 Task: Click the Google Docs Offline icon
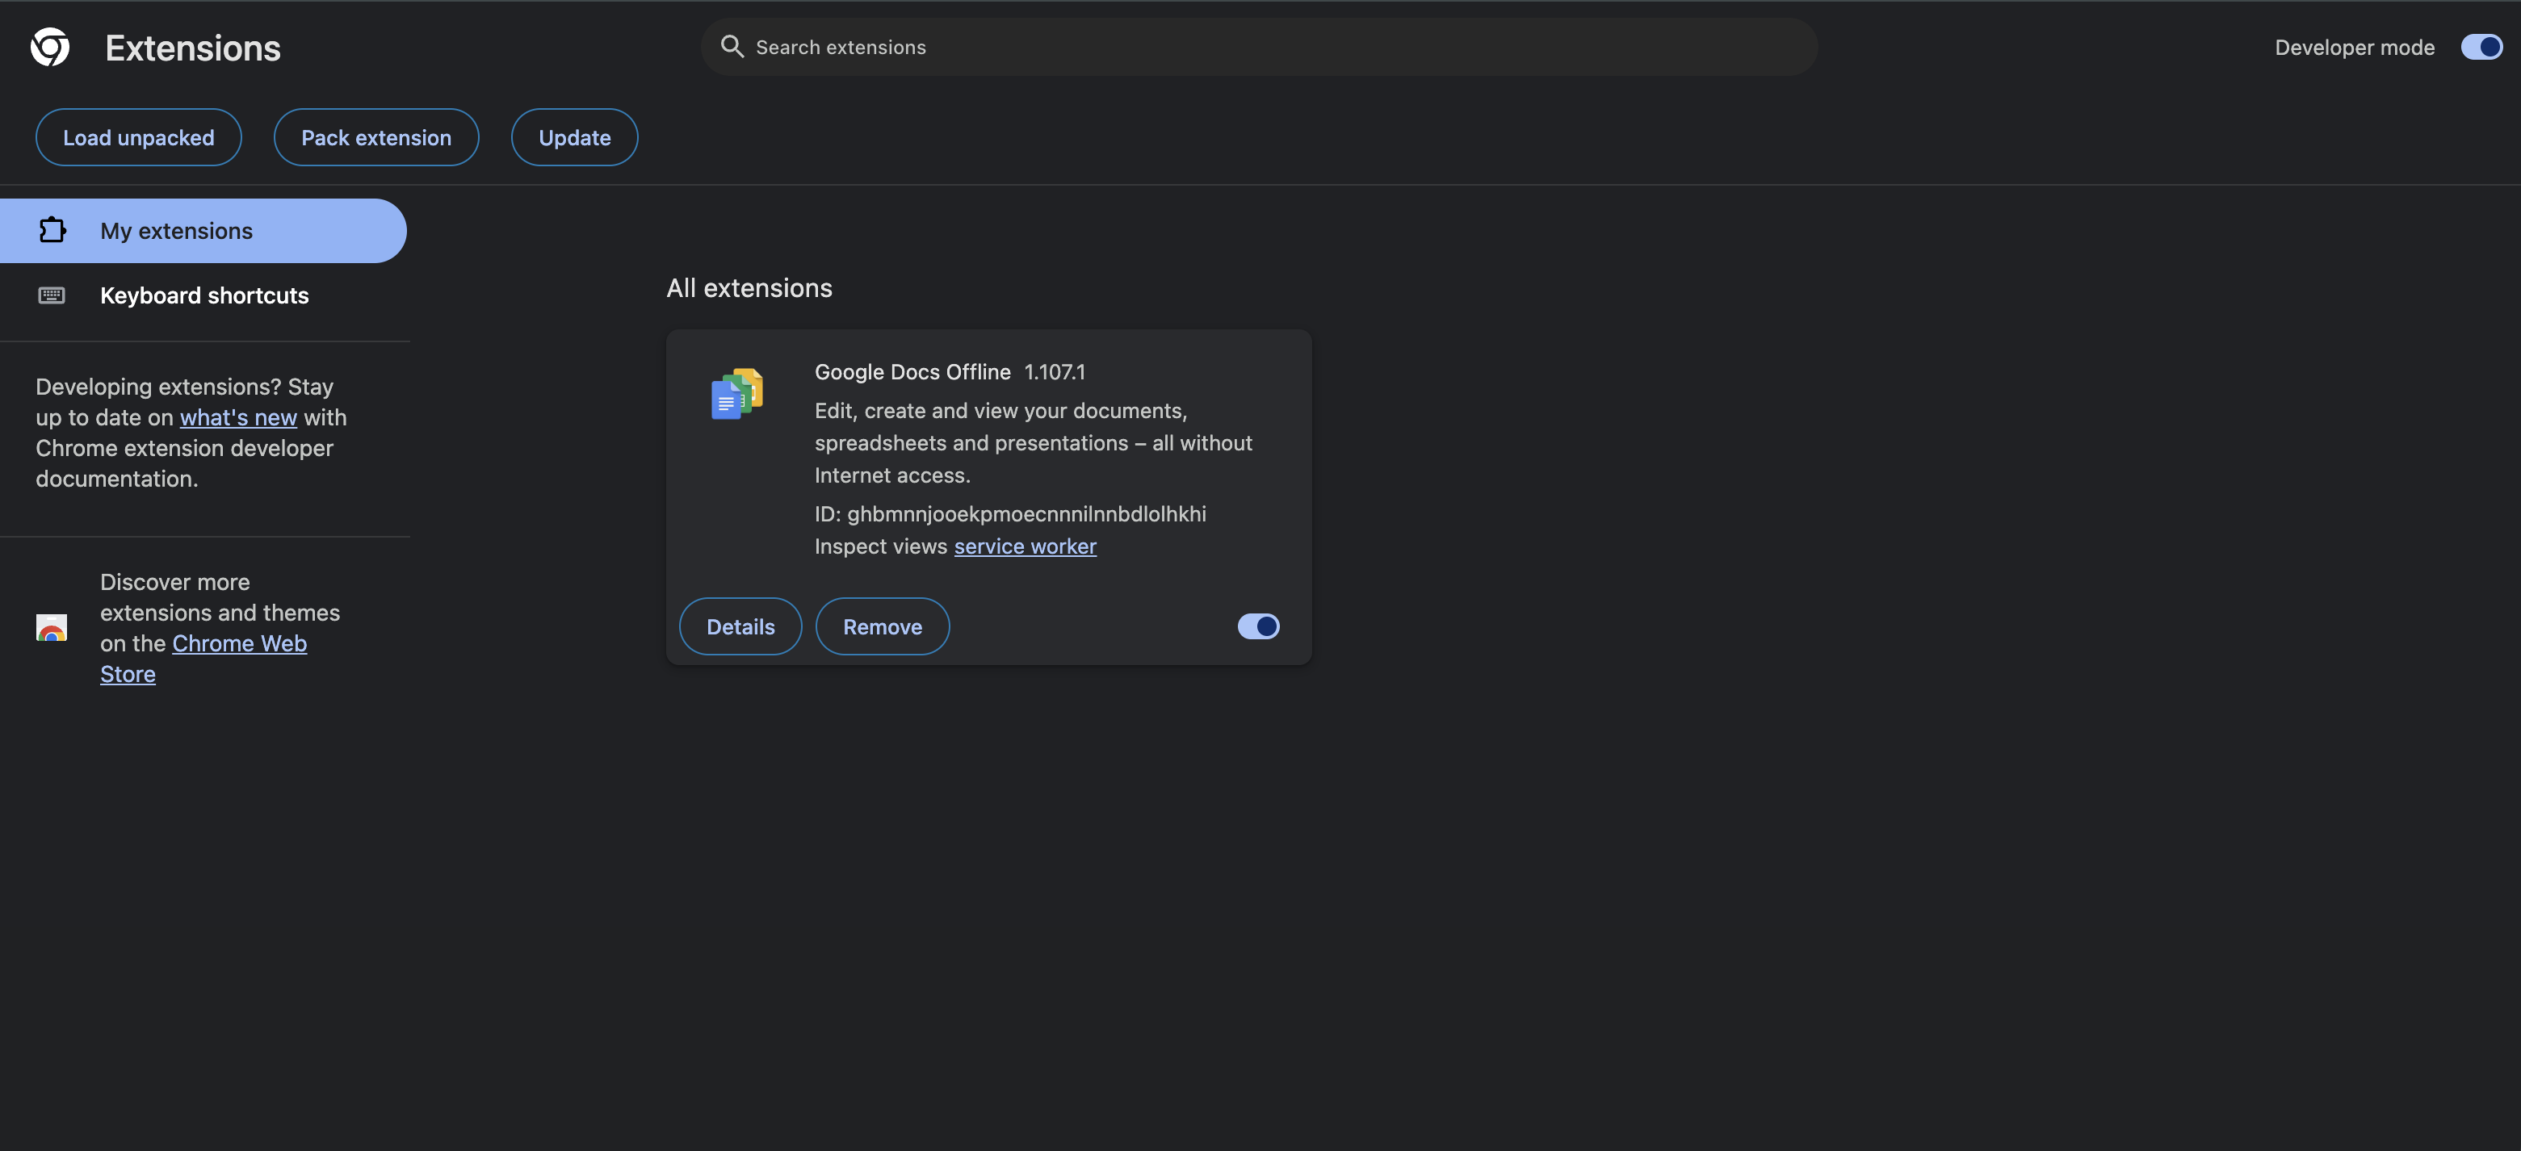click(x=737, y=393)
